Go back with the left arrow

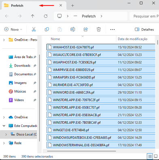pos(7,16)
